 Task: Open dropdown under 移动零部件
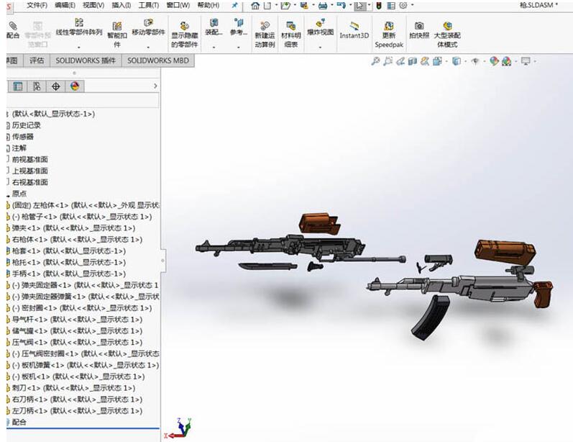(x=148, y=48)
